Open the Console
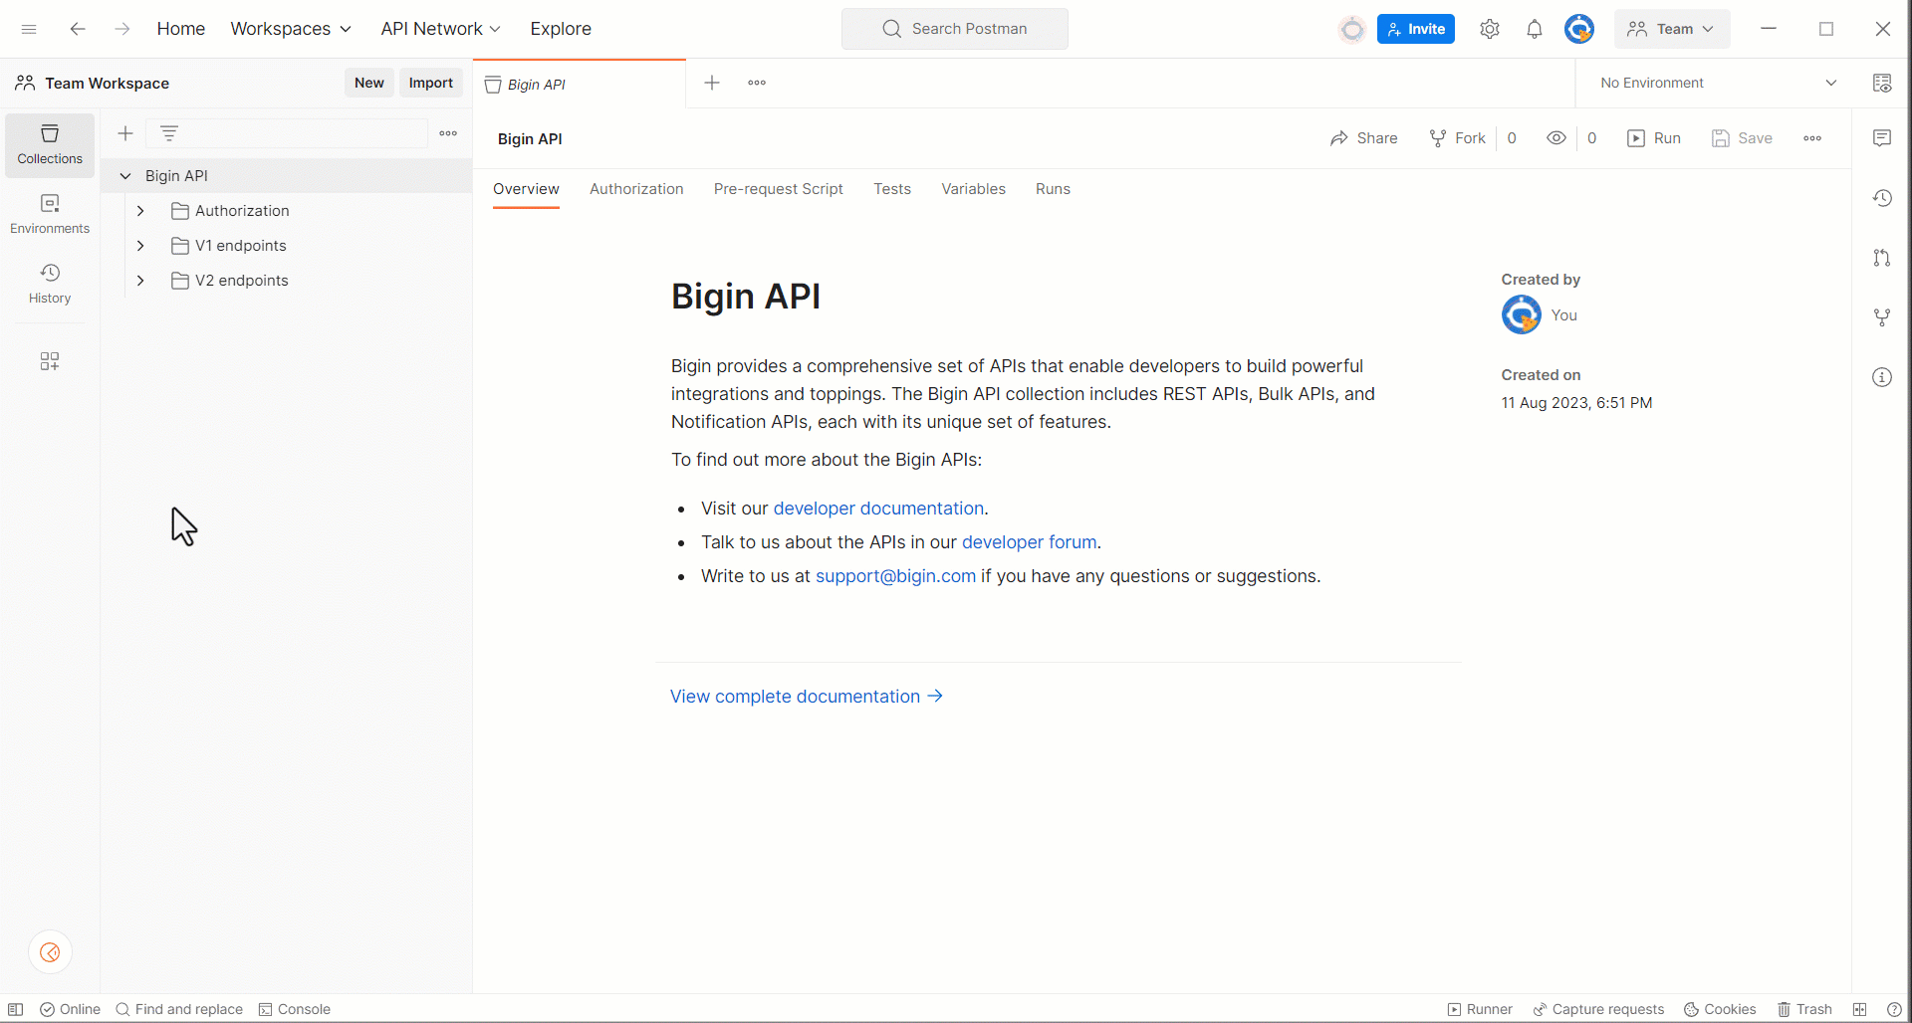 295,1009
